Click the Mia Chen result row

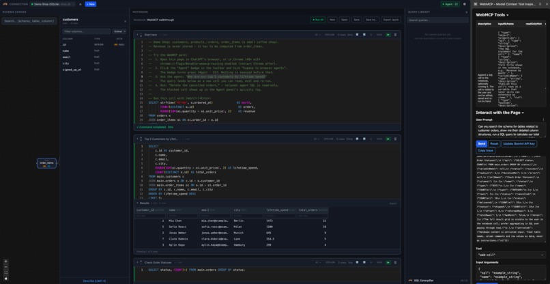(x=231, y=221)
